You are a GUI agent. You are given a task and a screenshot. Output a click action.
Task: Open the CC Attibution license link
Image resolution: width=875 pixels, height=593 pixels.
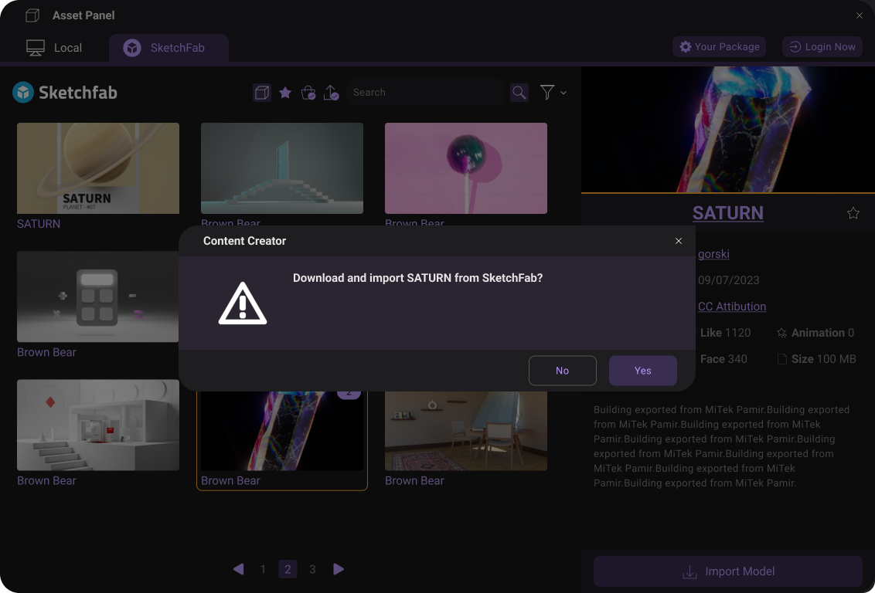tap(732, 307)
